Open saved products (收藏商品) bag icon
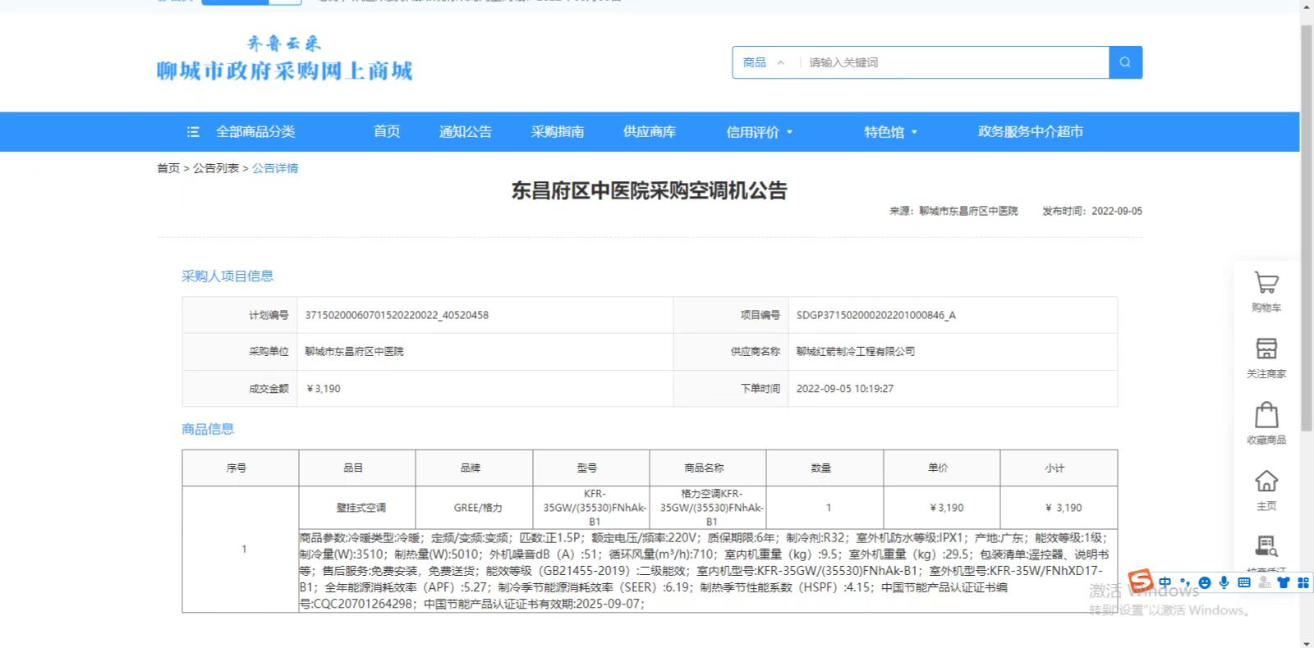Image resolution: width=1314 pixels, height=648 pixels. [x=1266, y=415]
